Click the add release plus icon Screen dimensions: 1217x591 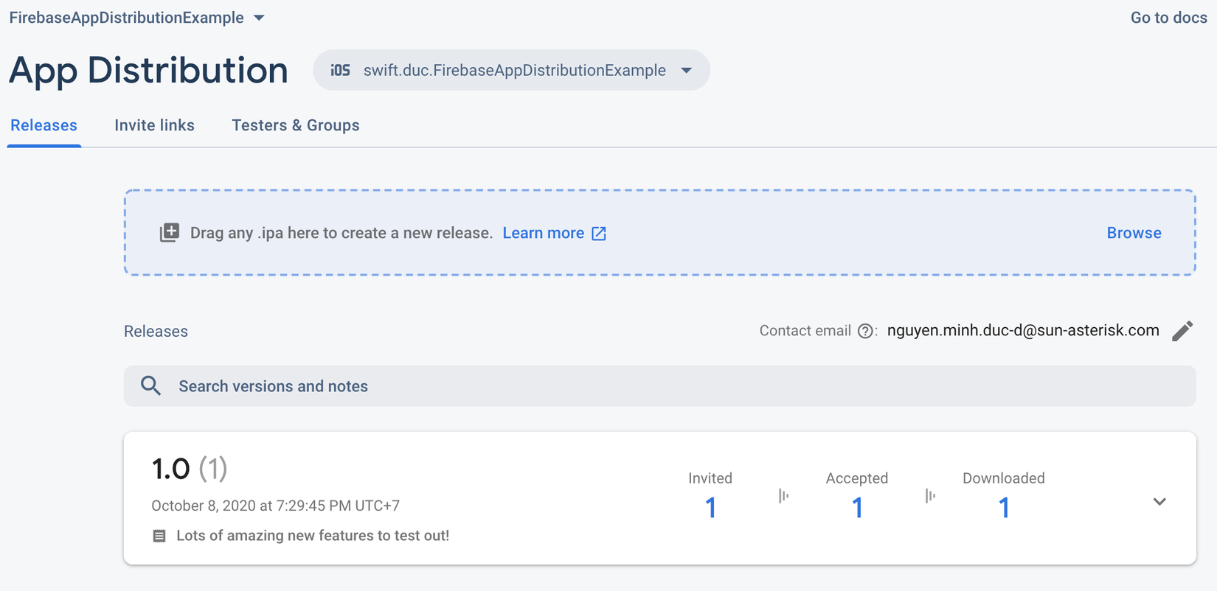[170, 233]
